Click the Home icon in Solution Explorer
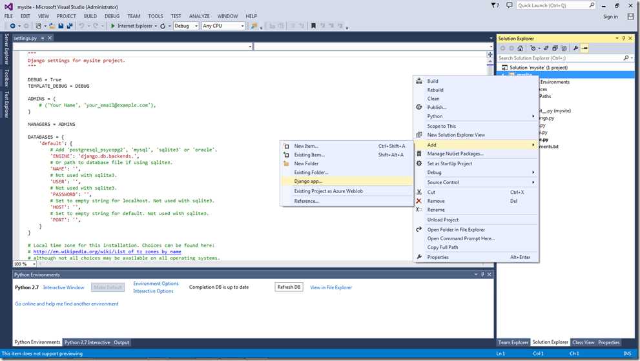This screenshot has width=640, height=361. (x=522, y=48)
